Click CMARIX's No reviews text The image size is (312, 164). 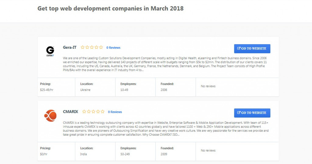pyautogui.click(x=208, y=151)
